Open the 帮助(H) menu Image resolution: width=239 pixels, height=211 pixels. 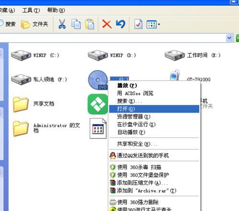(x=56, y=11)
